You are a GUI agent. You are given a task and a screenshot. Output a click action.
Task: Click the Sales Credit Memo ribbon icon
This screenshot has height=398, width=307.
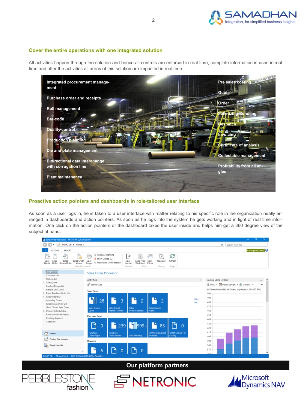pyautogui.click(x=79, y=257)
